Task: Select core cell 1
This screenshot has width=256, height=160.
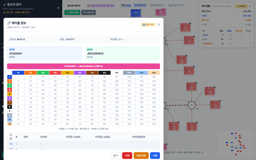Action: coord(18,77)
